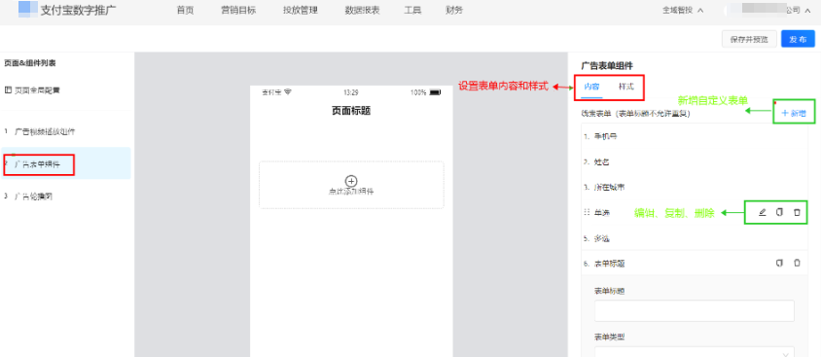The width and height of the screenshot is (821, 357).
Task: Copy the 6. 表单标题 row
Action: coord(779,264)
